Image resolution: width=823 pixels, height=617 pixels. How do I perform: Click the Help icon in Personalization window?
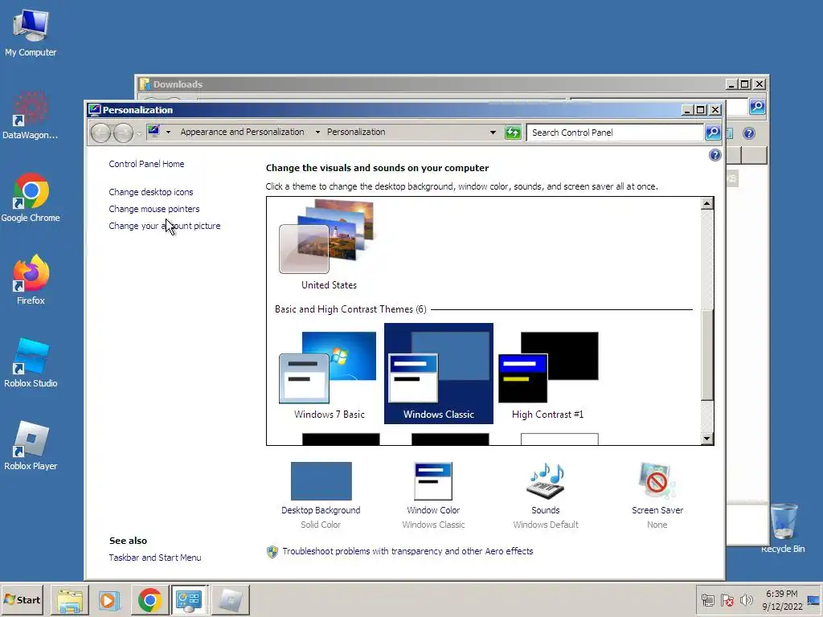coord(714,155)
